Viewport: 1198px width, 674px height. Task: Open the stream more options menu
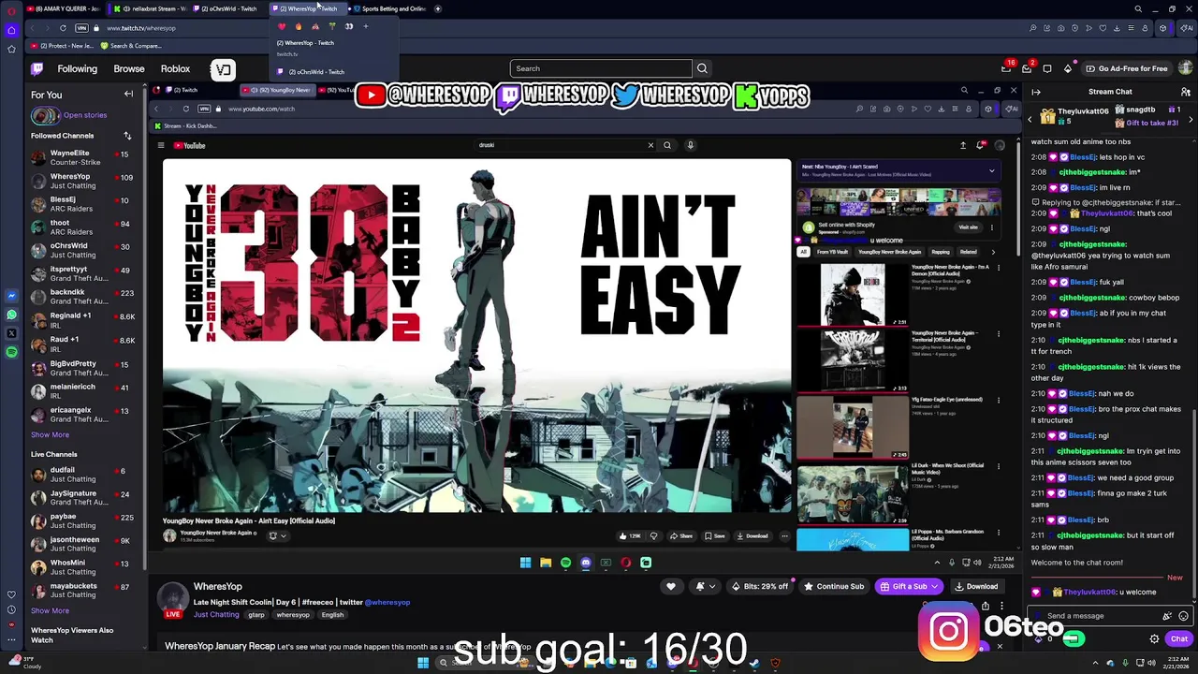click(x=1001, y=606)
